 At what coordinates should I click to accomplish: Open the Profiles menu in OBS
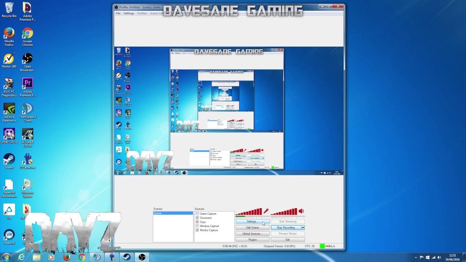point(142,13)
